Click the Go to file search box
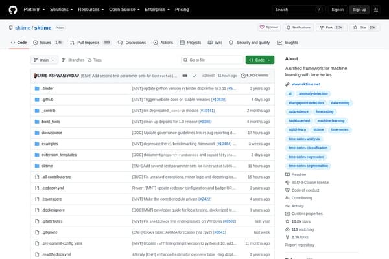The width and height of the screenshot is (389, 259). pyautogui.click(x=212, y=60)
